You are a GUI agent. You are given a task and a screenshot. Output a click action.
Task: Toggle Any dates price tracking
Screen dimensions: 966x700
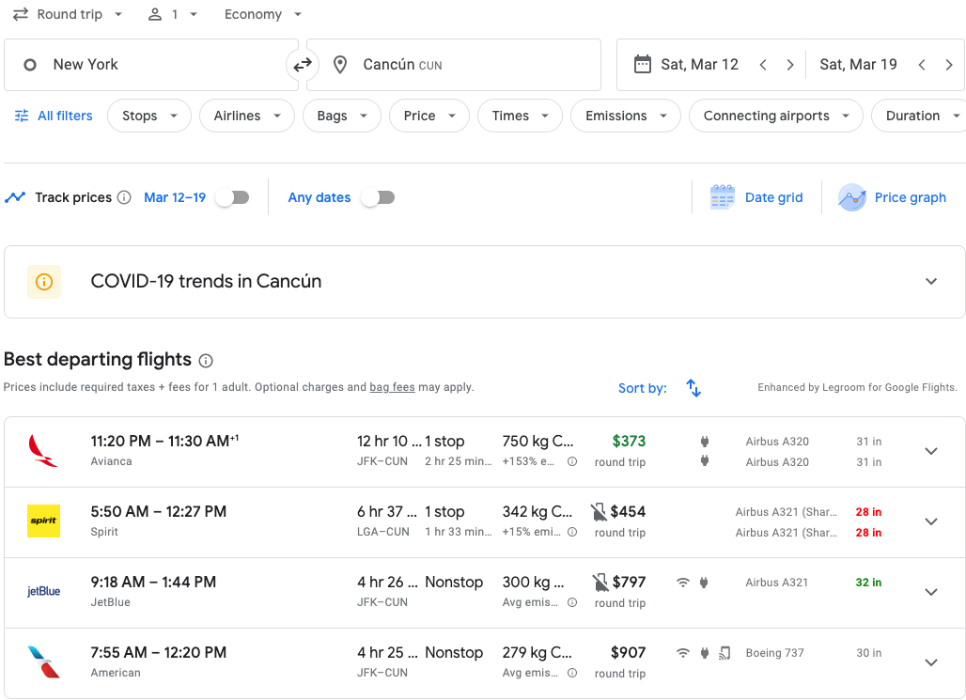click(378, 197)
